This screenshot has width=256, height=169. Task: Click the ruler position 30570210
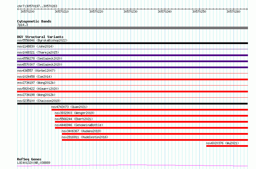(62, 12)
